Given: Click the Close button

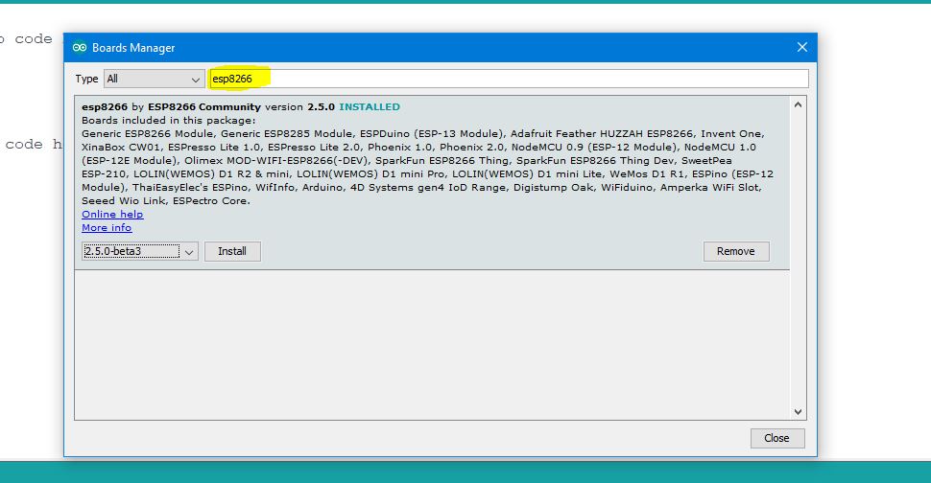Looking at the screenshot, I should [776, 438].
